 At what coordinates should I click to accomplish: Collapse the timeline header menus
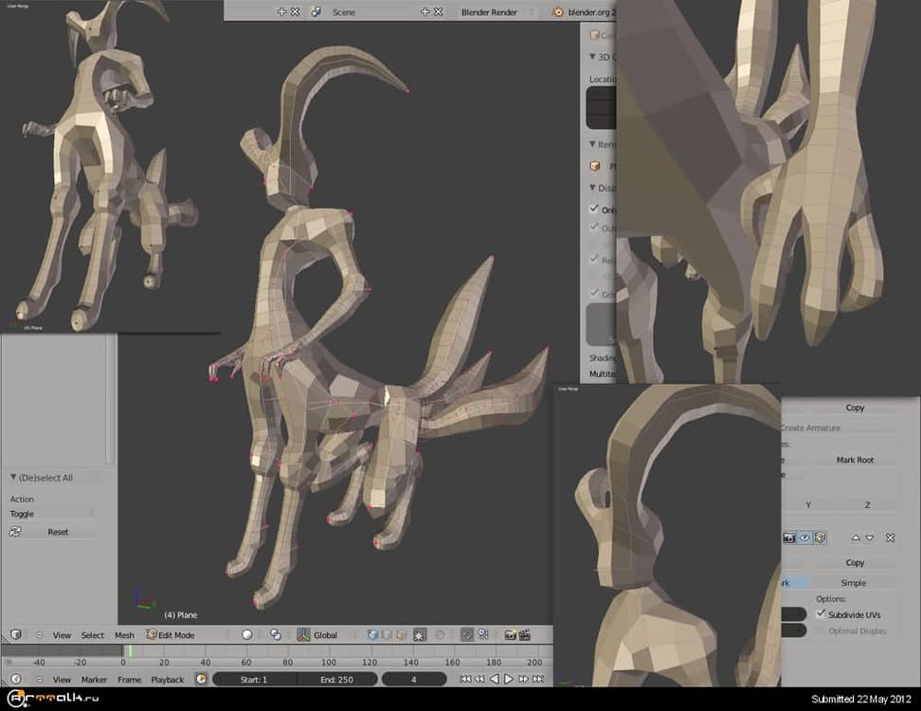pos(40,680)
